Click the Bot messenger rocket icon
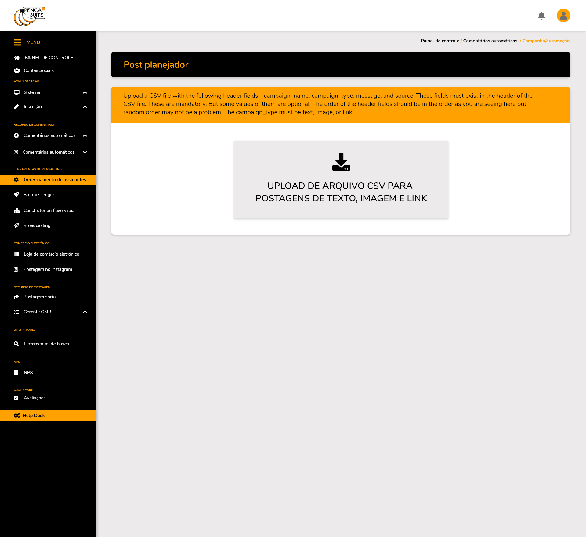This screenshot has width=586, height=537. [x=16, y=195]
